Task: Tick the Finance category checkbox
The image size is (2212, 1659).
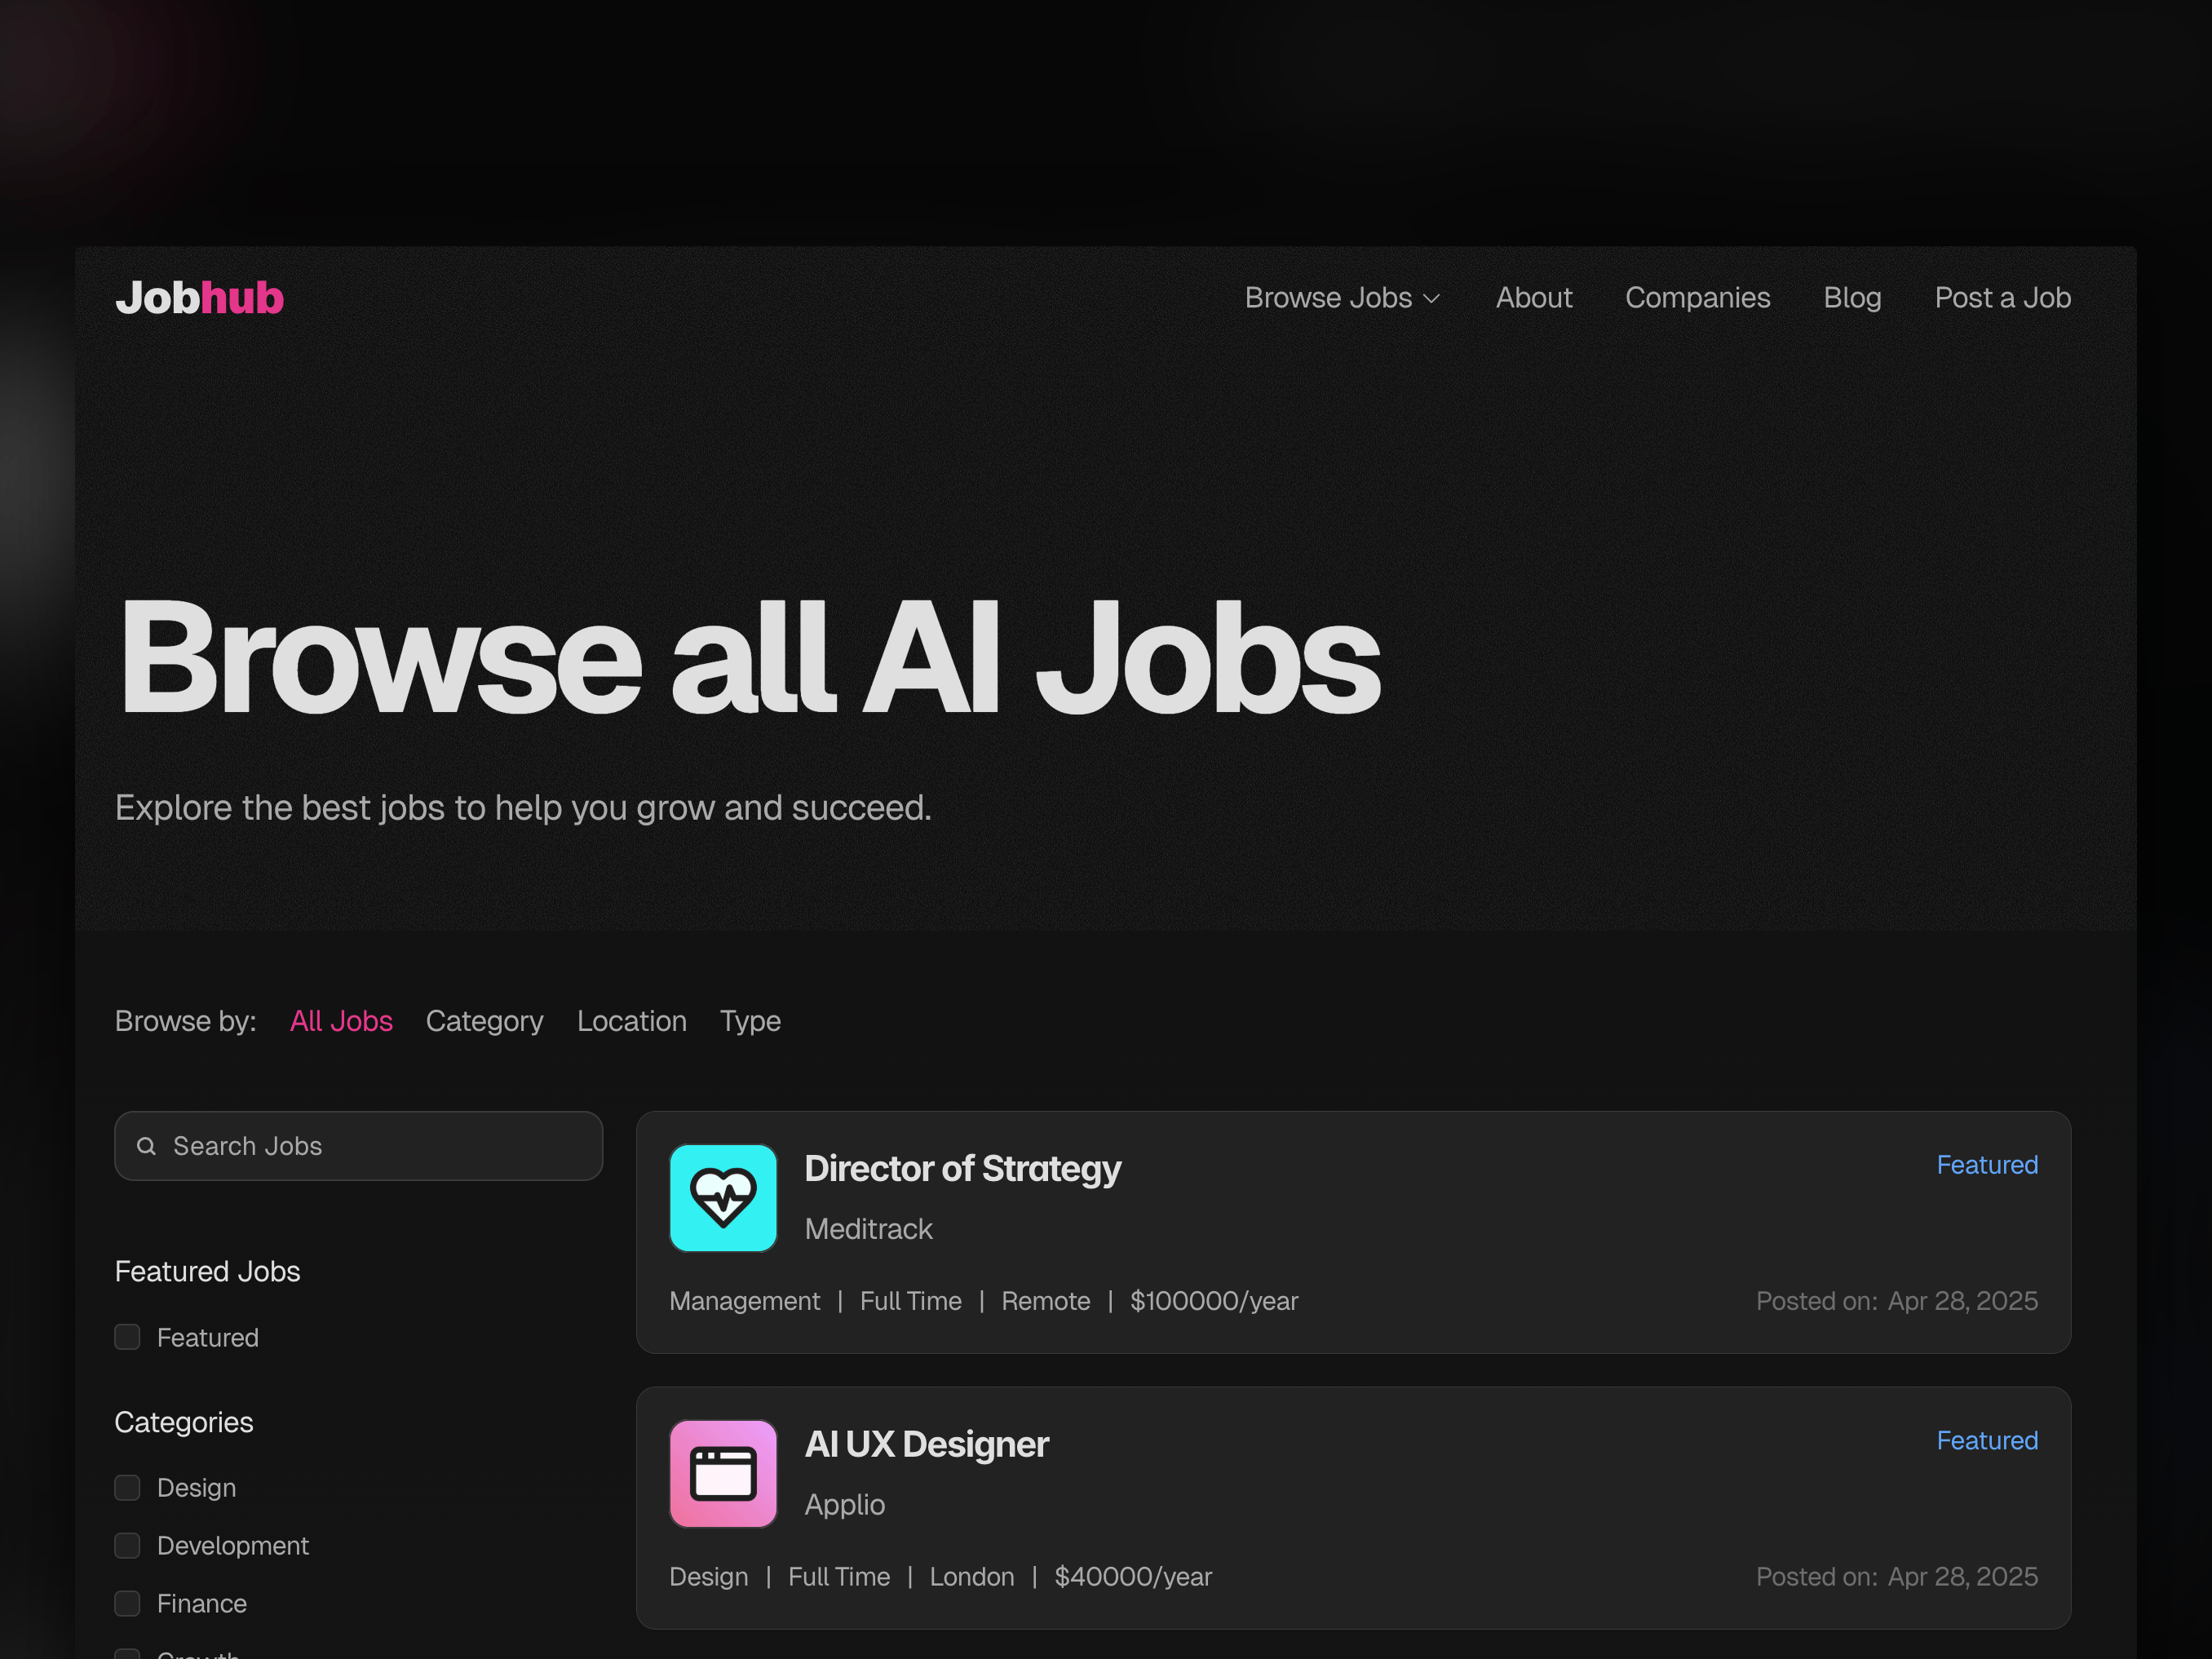Action: tap(127, 1604)
